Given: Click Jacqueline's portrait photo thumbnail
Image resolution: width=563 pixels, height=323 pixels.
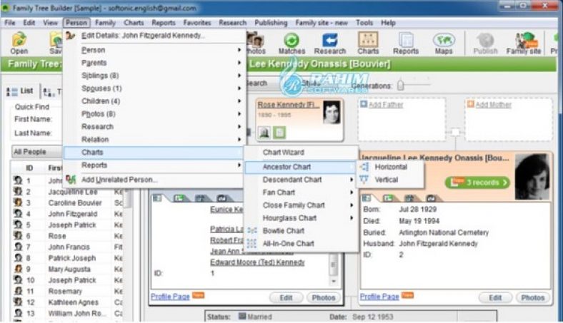Looking at the screenshot, I should point(532,177).
